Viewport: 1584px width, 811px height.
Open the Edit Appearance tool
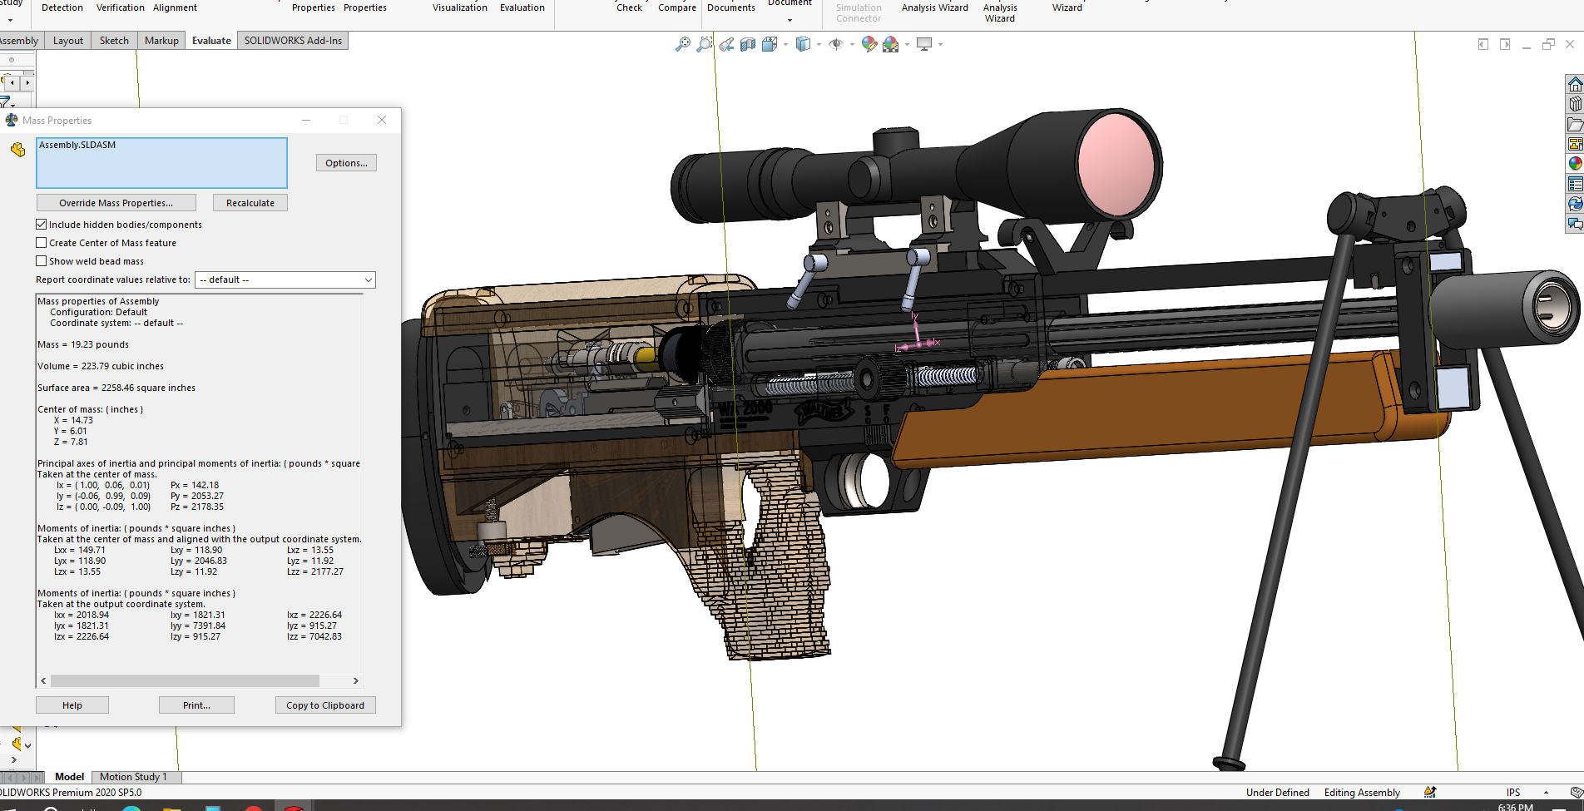pos(869,44)
